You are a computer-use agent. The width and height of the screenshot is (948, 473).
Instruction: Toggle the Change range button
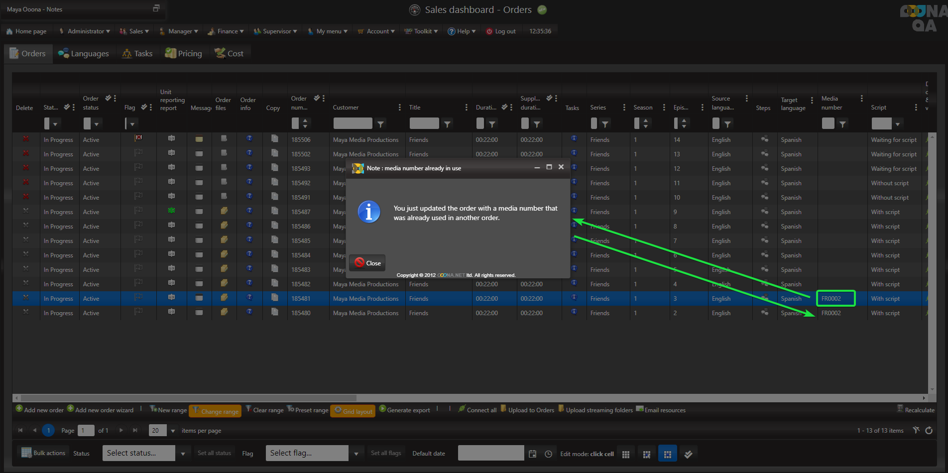tap(215, 411)
